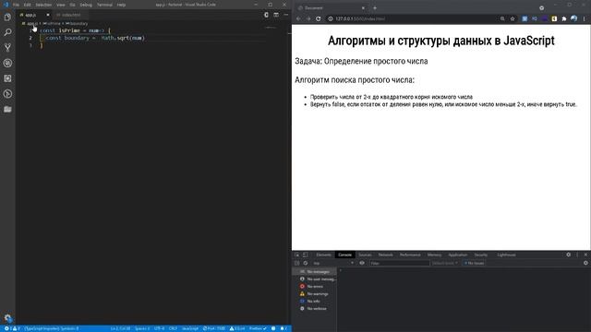Select the Console tab in DevTools
Screen dimensions: 591x332
point(344,255)
